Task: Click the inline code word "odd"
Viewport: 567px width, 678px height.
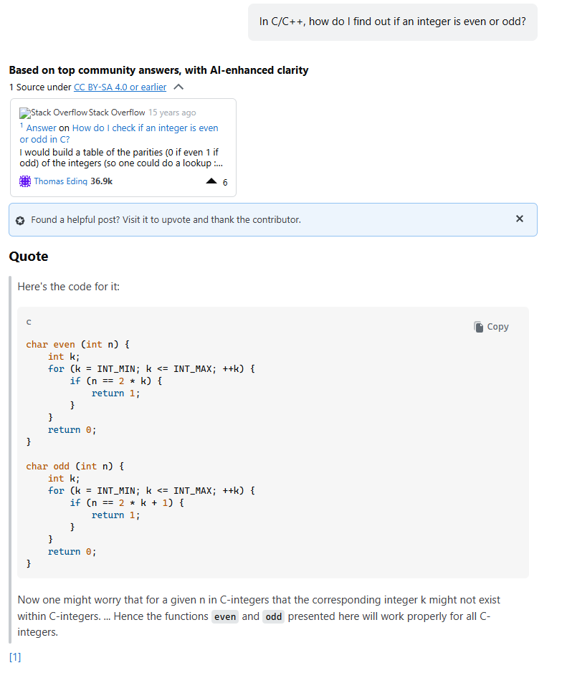Action: (x=273, y=617)
